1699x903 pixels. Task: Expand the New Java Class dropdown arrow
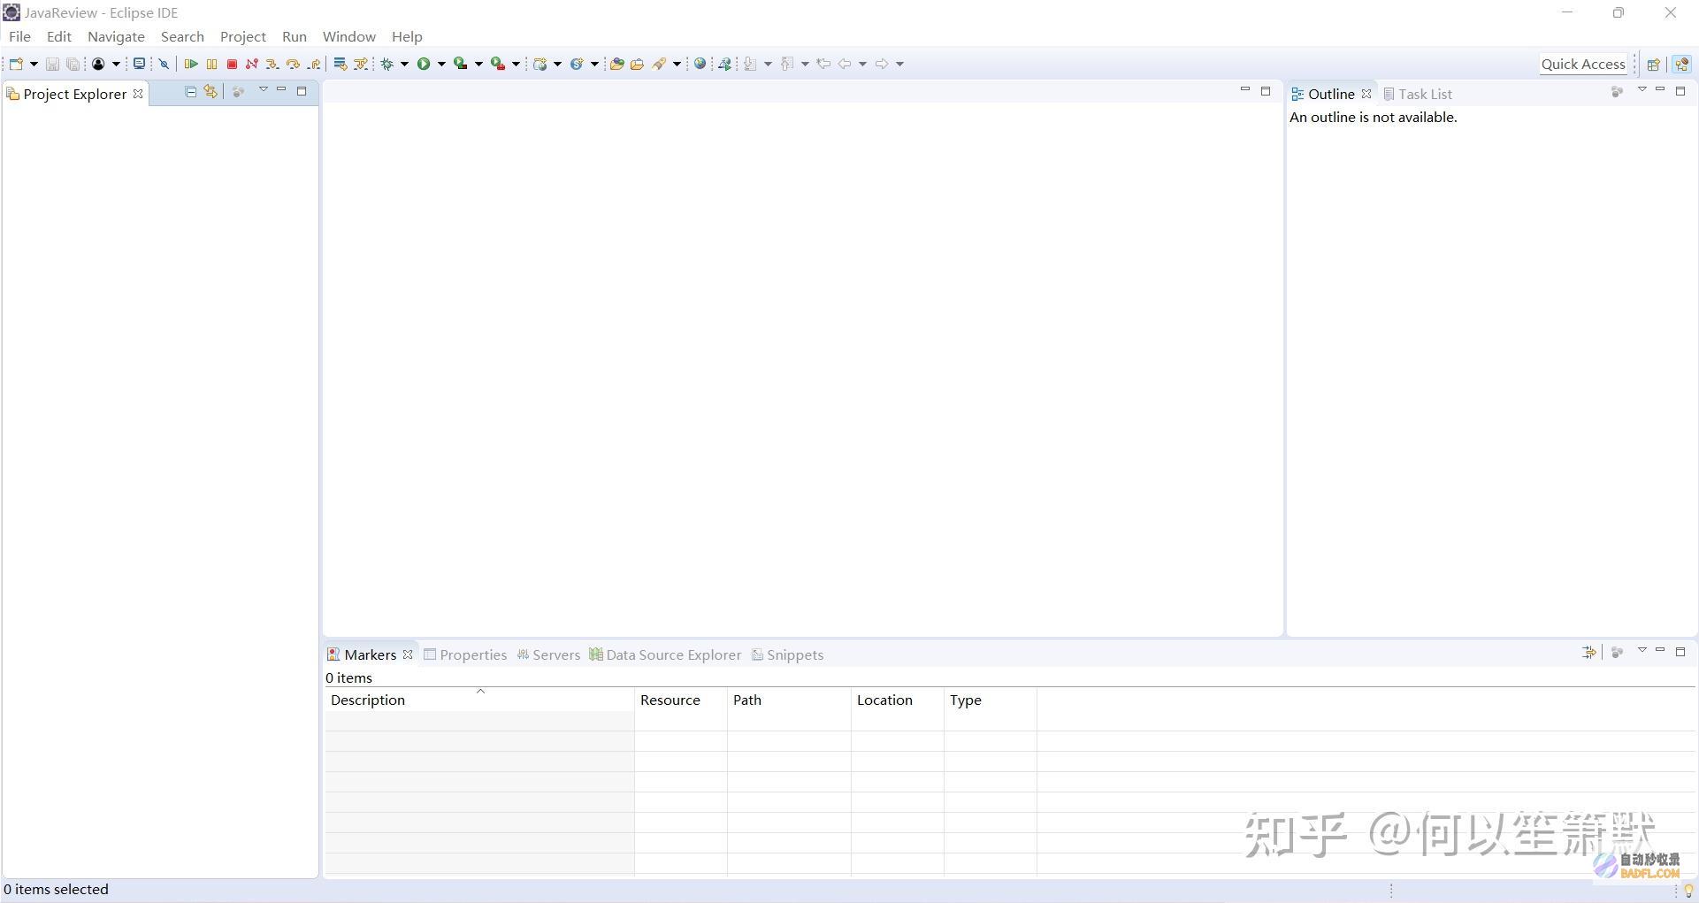(x=594, y=64)
